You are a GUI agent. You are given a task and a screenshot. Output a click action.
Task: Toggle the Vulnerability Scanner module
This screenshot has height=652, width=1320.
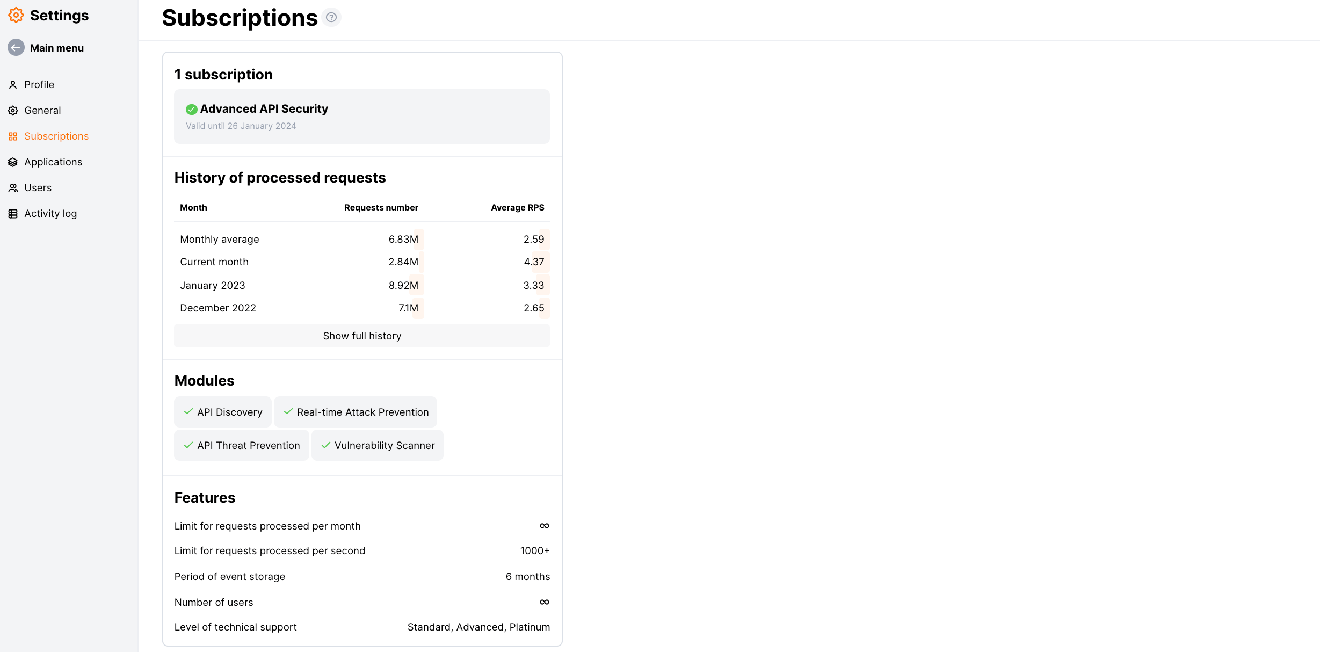pyautogui.click(x=377, y=445)
